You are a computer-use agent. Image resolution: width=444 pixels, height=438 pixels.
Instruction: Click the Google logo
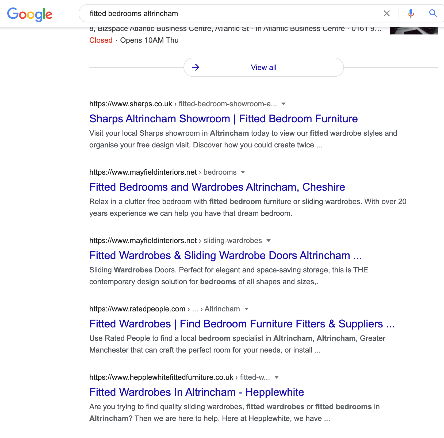[30, 14]
